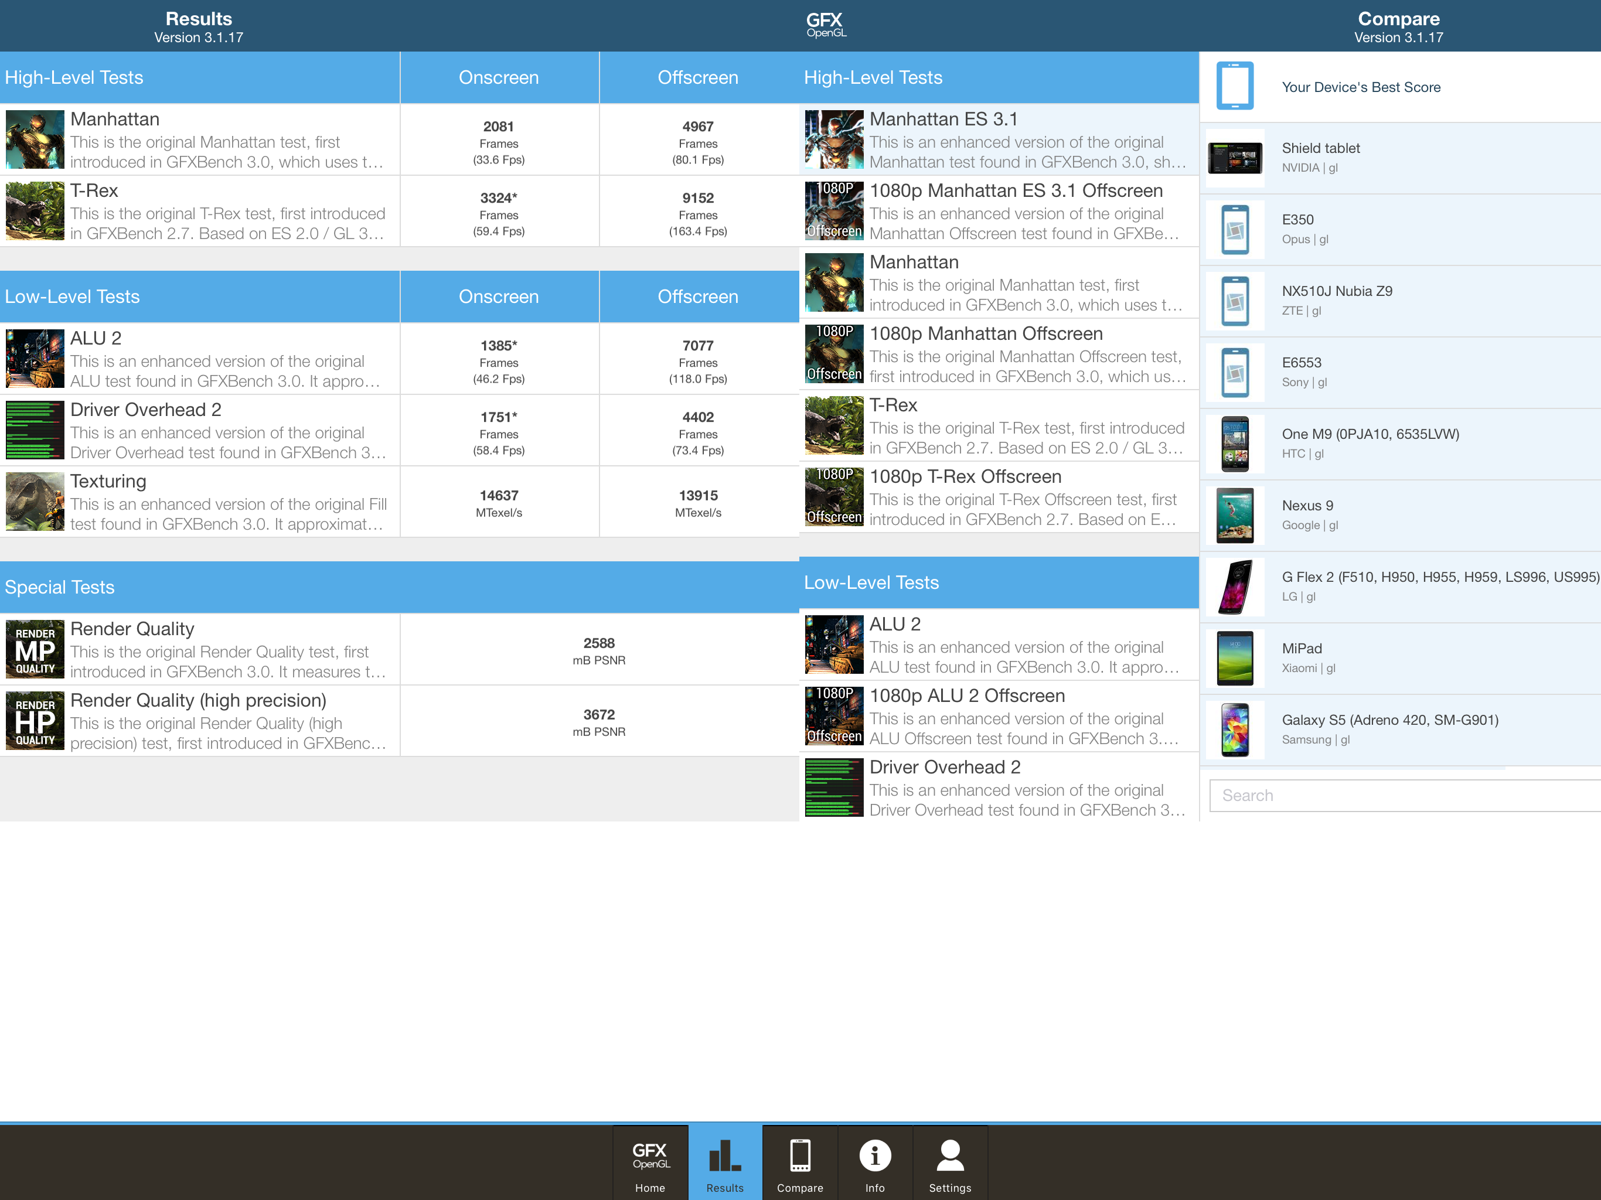Click the Texturing test title
1601x1200 pixels.
(x=108, y=481)
